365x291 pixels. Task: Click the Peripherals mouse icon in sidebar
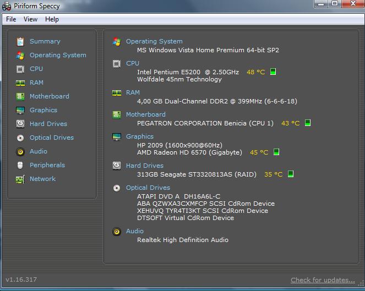click(x=20, y=166)
